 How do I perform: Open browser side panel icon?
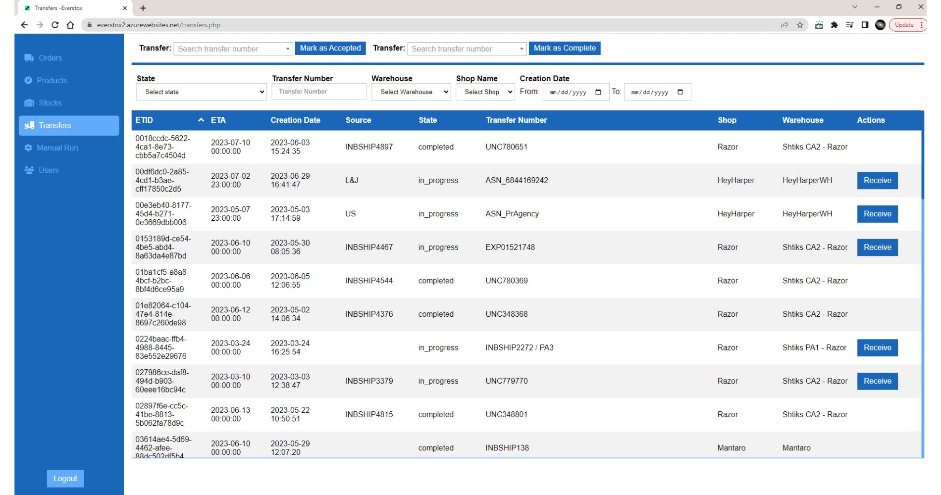coord(865,25)
